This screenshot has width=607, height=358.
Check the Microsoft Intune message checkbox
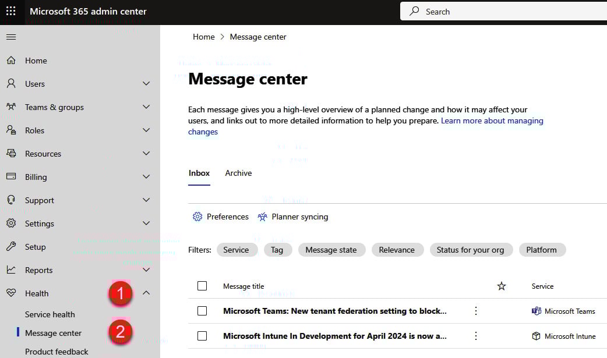pyautogui.click(x=202, y=336)
